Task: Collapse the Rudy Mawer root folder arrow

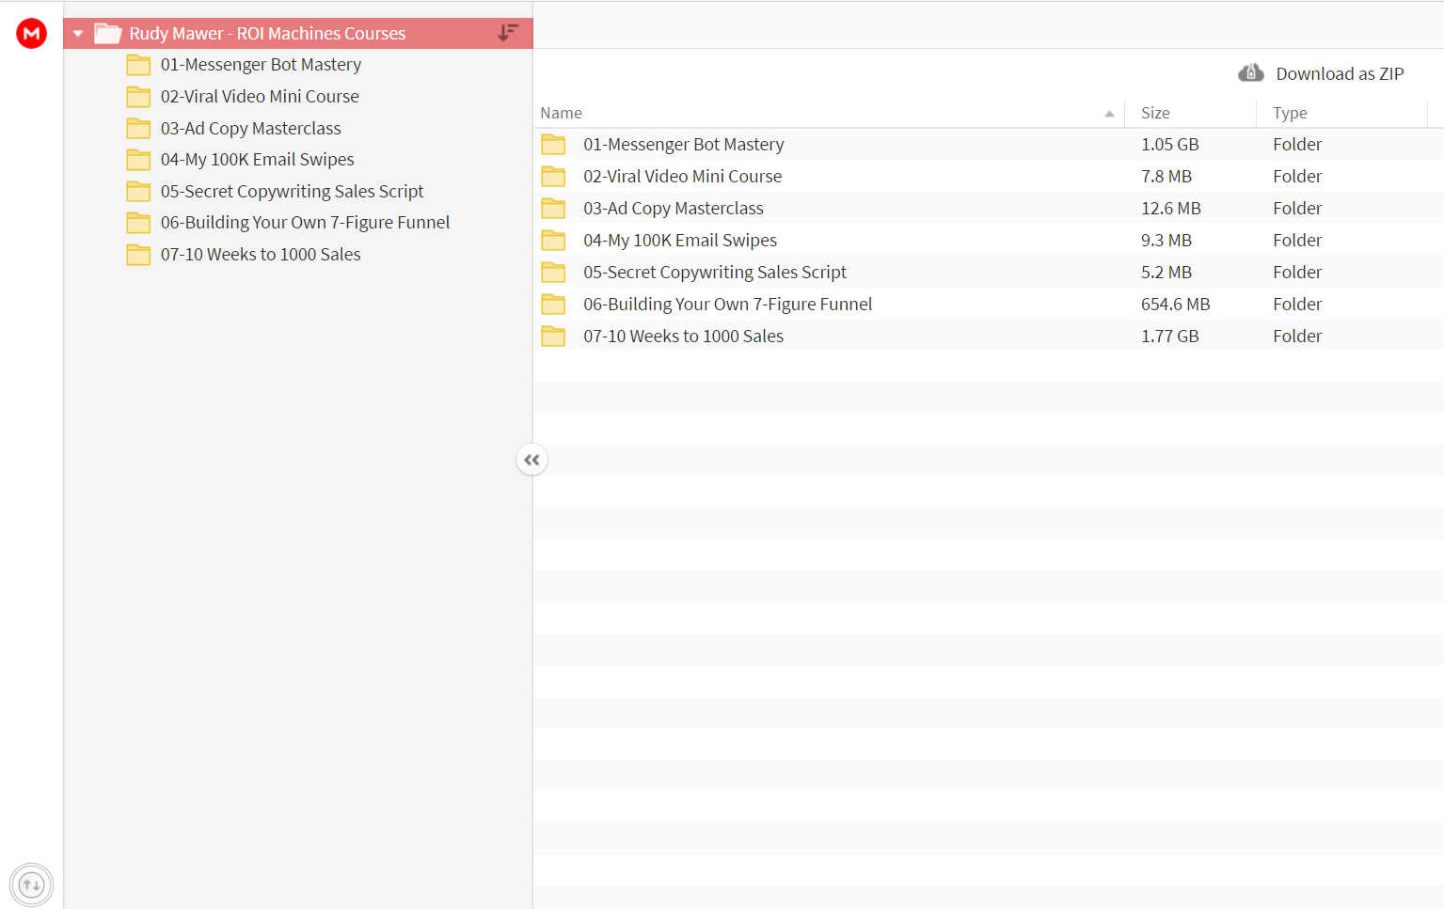Action: click(78, 34)
